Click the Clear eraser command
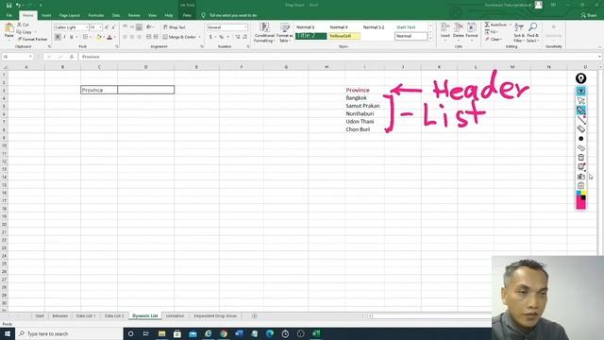Image resolution: width=604 pixels, height=340 pixels. 493,39
